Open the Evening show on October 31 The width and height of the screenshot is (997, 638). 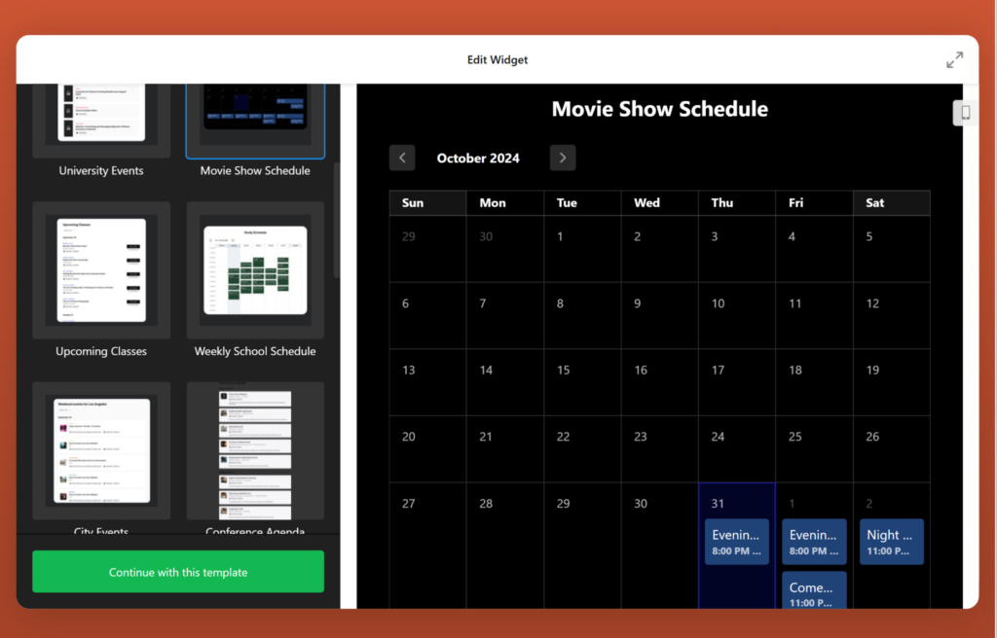point(737,542)
